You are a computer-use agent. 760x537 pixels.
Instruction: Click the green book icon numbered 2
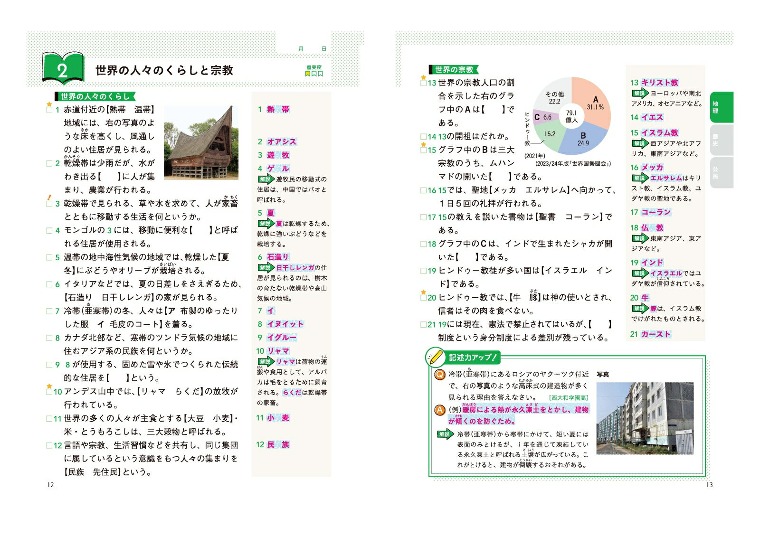(63, 68)
